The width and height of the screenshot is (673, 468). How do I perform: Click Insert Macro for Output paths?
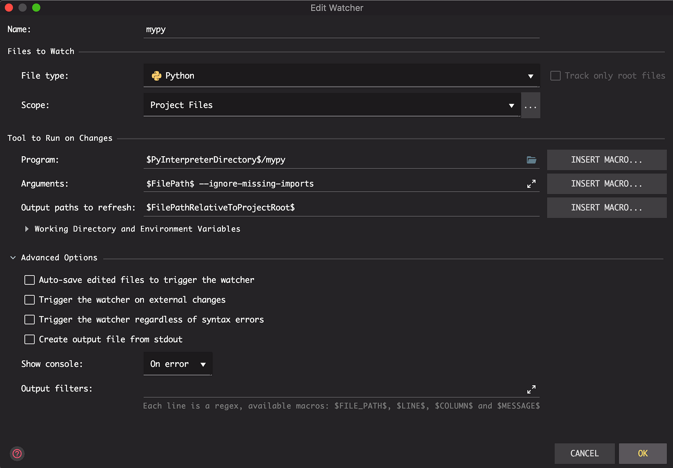[607, 208]
